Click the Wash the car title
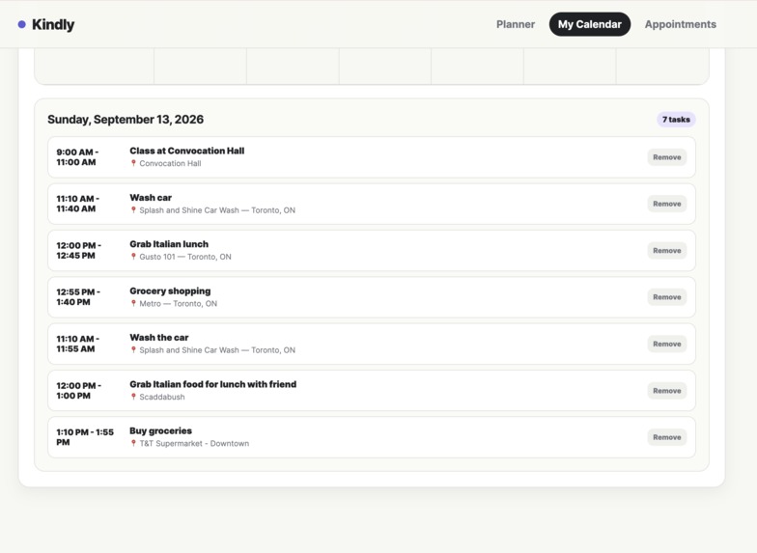This screenshot has height=553, width=757. pyautogui.click(x=158, y=338)
